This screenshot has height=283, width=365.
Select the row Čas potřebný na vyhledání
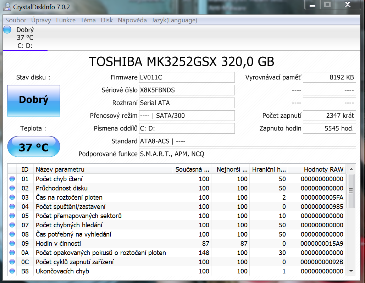(177, 234)
